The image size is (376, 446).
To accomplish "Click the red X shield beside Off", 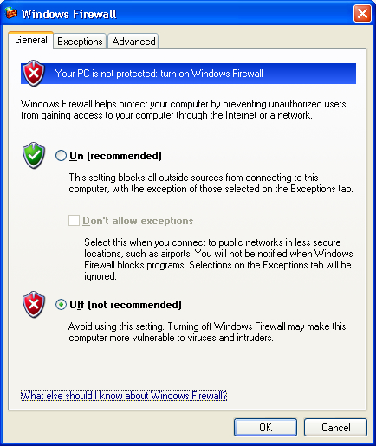I will coord(34,304).
